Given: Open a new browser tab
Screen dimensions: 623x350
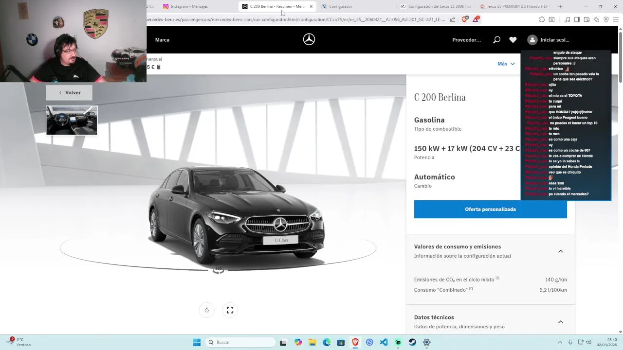Looking at the screenshot, I should click(x=560, y=6).
